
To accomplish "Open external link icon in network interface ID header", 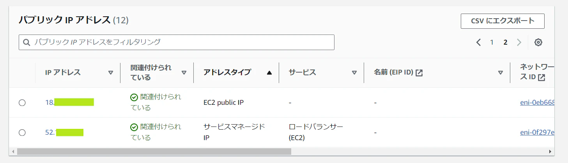I will pos(541,77).
